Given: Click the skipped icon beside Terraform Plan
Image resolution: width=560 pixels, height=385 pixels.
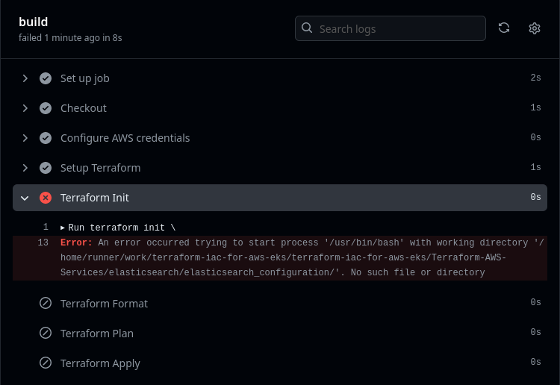Looking at the screenshot, I should 46,334.
